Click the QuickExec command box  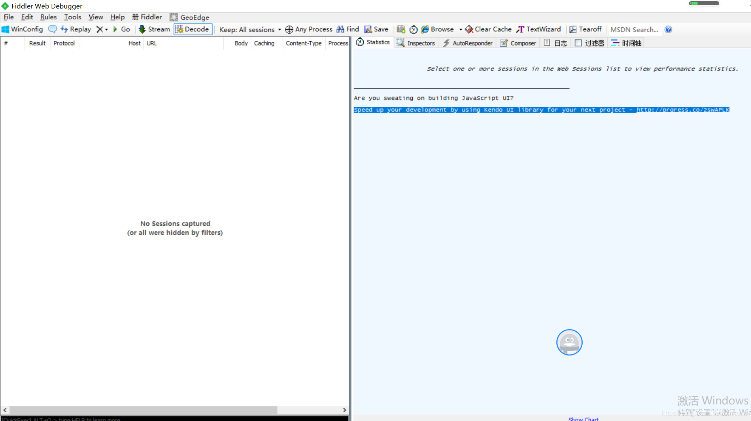click(x=175, y=419)
